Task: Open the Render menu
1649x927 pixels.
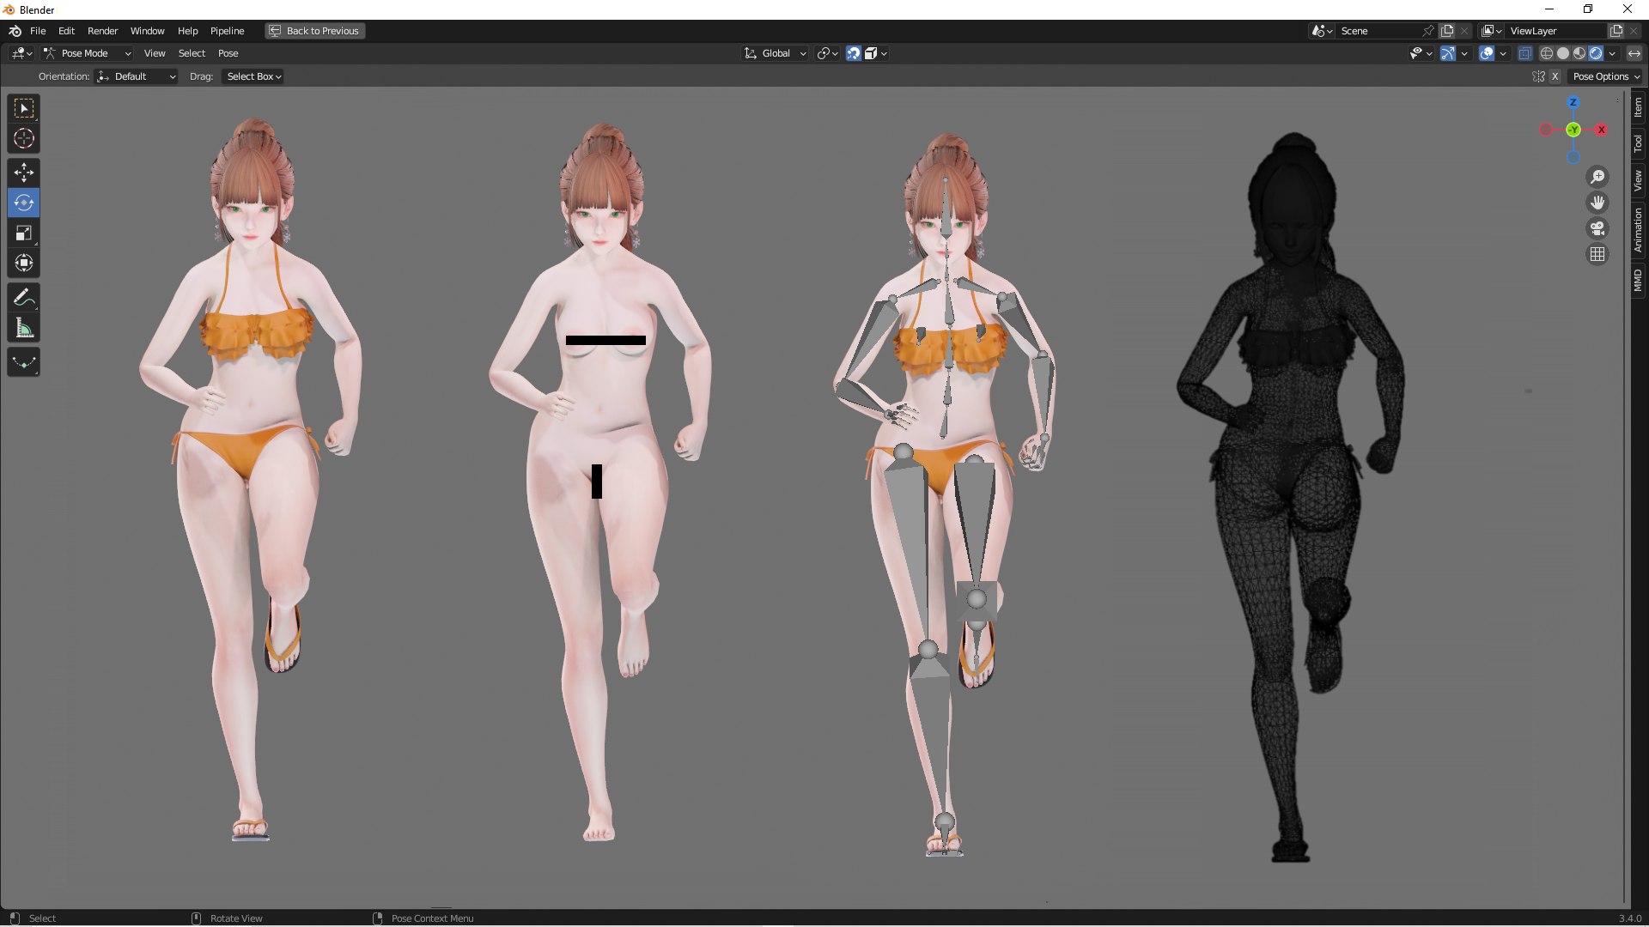Action: coord(102,31)
